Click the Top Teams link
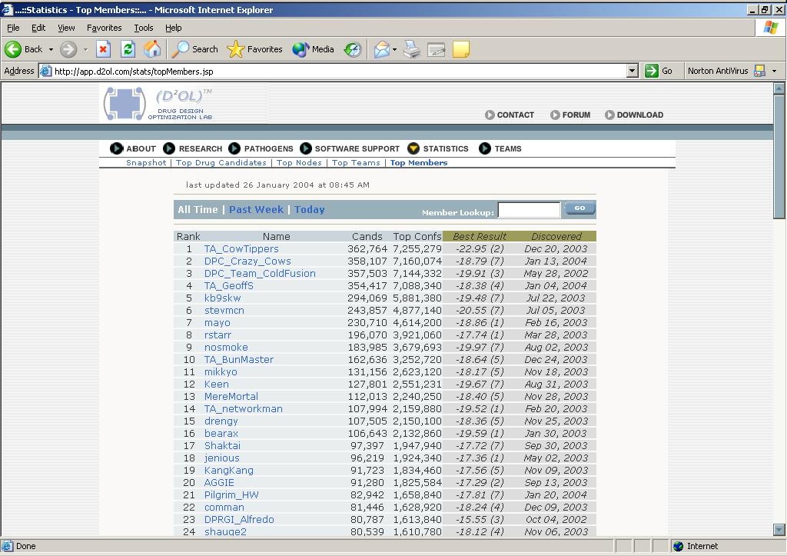 pos(356,163)
